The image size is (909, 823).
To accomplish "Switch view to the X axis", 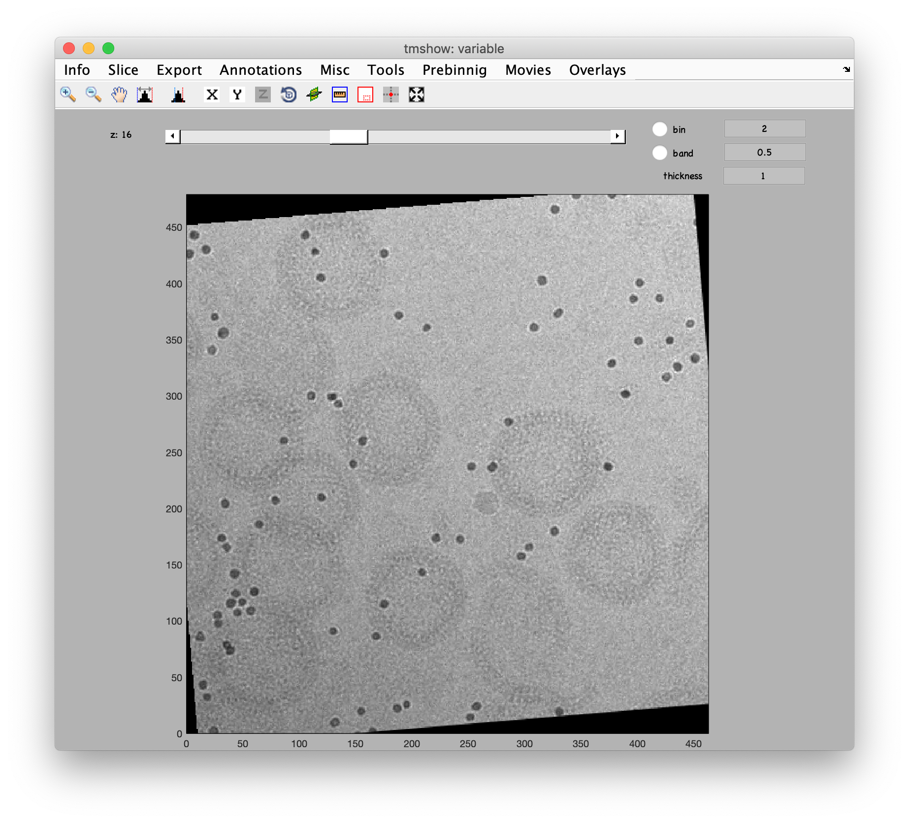I will (212, 94).
